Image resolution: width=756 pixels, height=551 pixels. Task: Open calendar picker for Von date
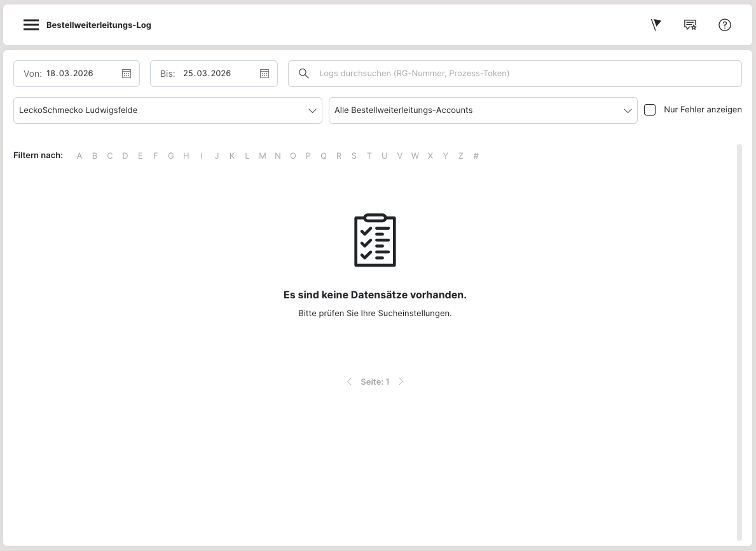127,74
